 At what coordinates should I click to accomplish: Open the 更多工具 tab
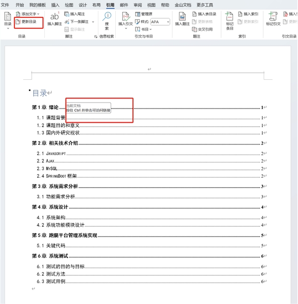tap(205, 5)
